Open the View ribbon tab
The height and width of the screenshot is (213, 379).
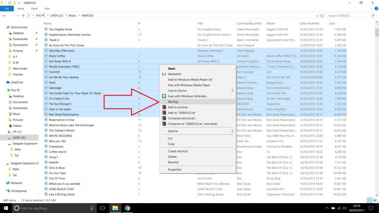coord(47,8)
